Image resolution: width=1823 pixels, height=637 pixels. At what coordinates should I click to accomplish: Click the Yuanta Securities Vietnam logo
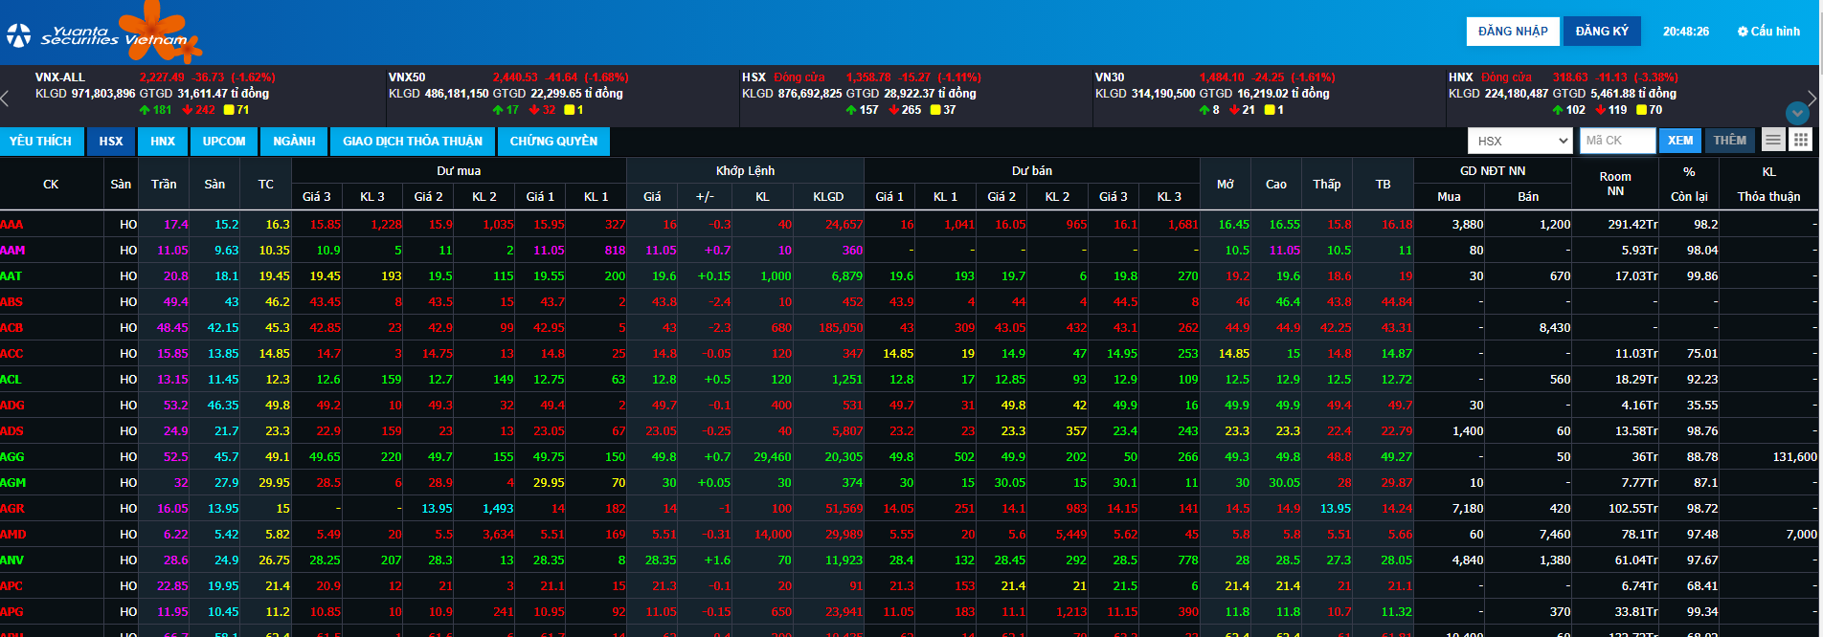[103, 34]
